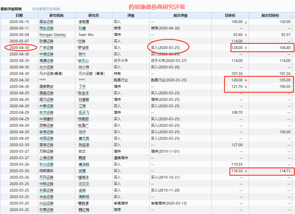Open the 点击查看历史明细 history link

46,9
